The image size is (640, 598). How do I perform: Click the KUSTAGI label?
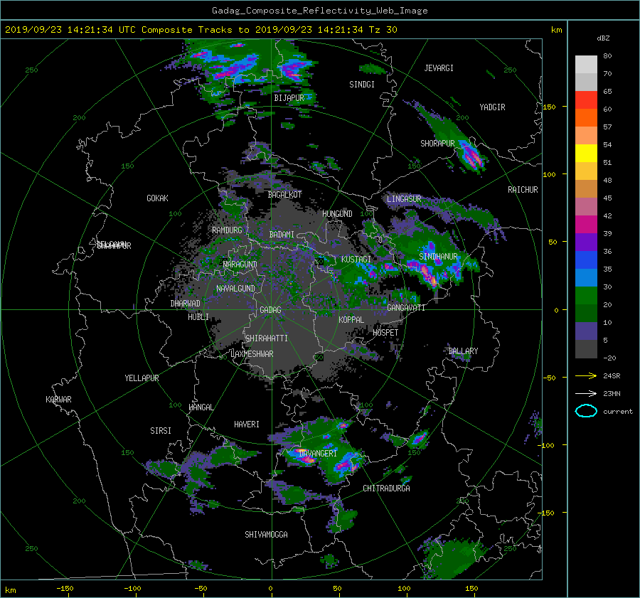(356, 260)
